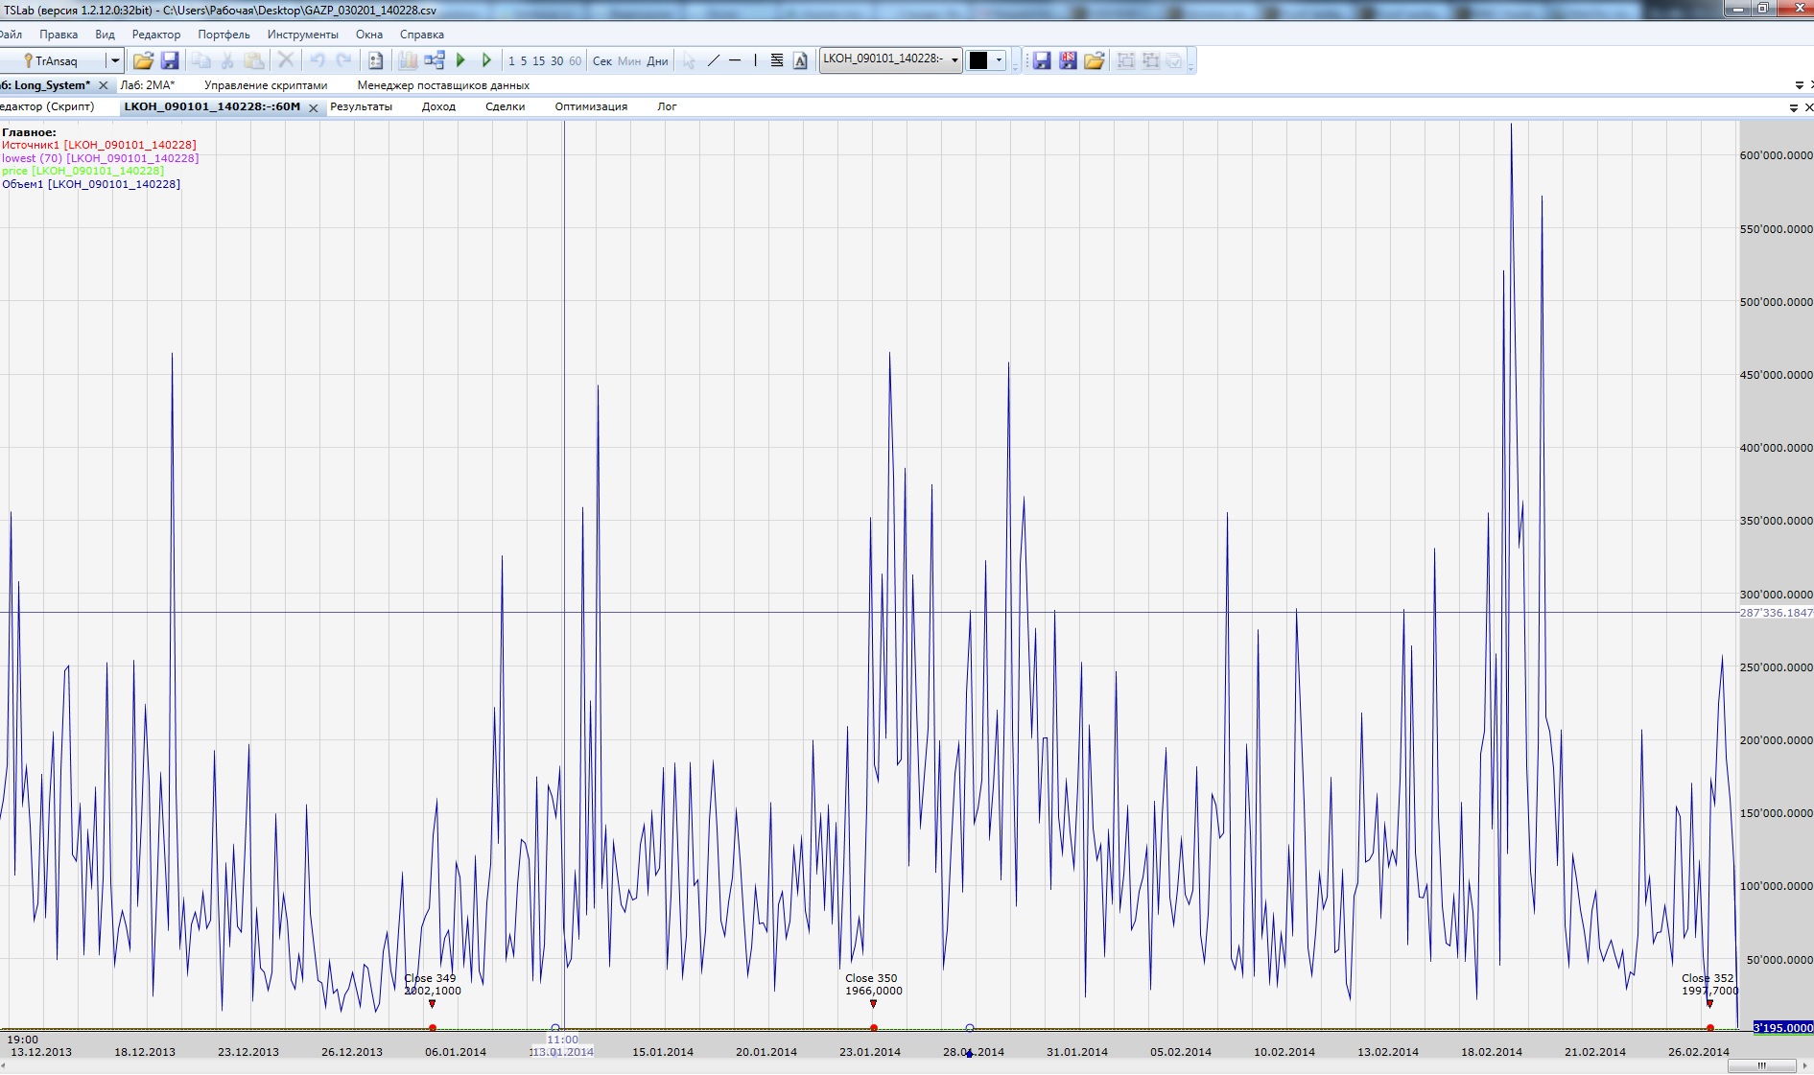Image resolution: width=1814 pixels, height=1075 pixels.
Task: Select the diagonal trend line drawing tool
Action: (x=713, y=60)
